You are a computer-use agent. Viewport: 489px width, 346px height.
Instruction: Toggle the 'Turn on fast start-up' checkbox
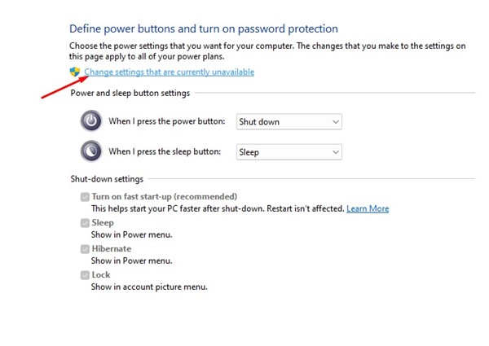tap(85, 197)
